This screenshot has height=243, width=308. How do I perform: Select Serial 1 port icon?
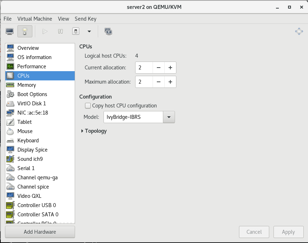point(10,168)
